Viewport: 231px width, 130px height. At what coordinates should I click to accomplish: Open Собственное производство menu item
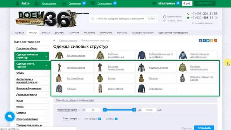(x=173, y=33)
